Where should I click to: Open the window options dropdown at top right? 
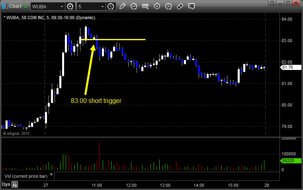click(x=272, y=3)
